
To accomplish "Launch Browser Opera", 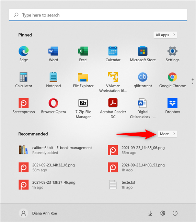I will pos(53,106).
